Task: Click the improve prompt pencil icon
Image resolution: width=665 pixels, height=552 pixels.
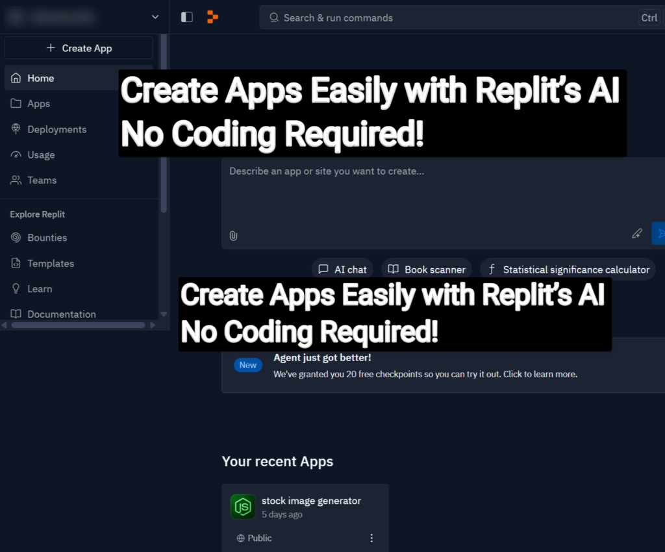Action: [637, 234]
